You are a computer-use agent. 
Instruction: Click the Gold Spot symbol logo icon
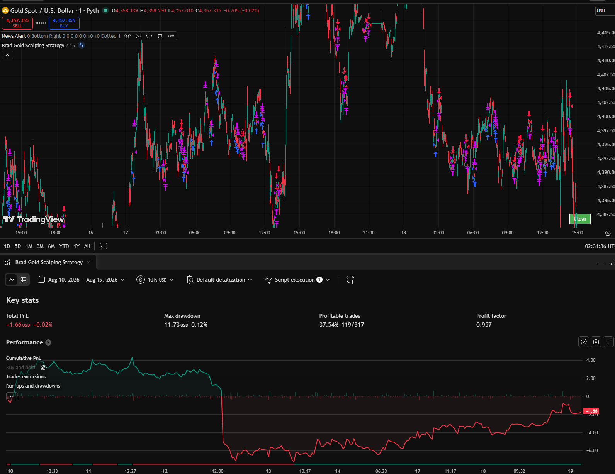tap(5, 10)
